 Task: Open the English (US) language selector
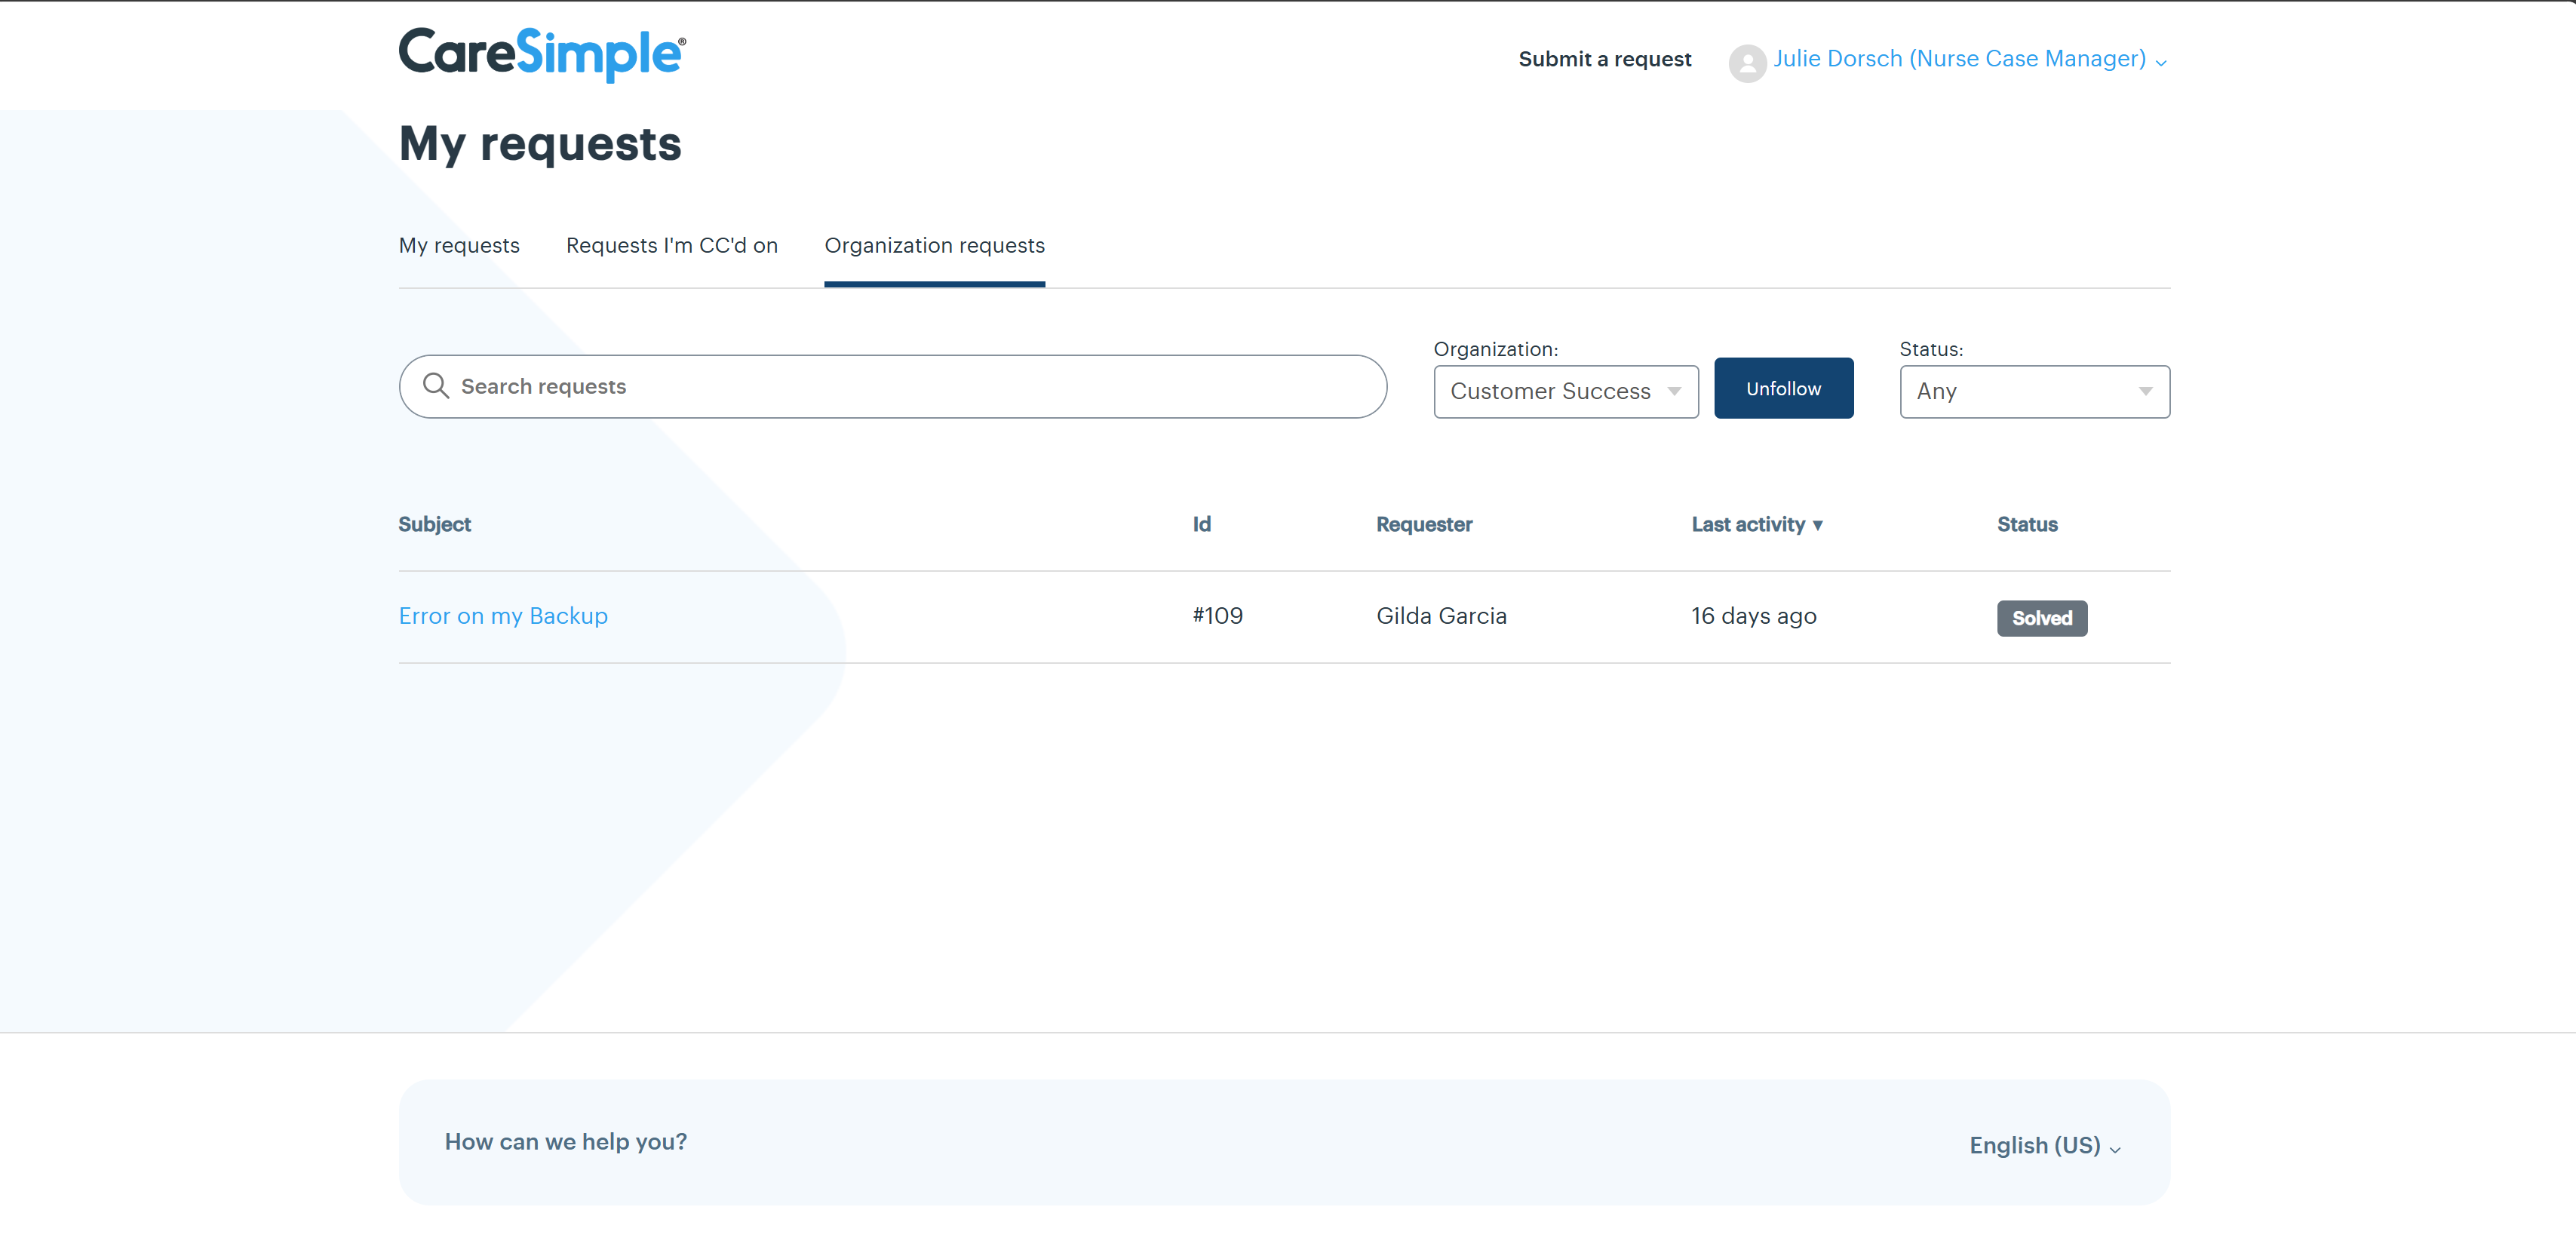pos(2043,1145)
